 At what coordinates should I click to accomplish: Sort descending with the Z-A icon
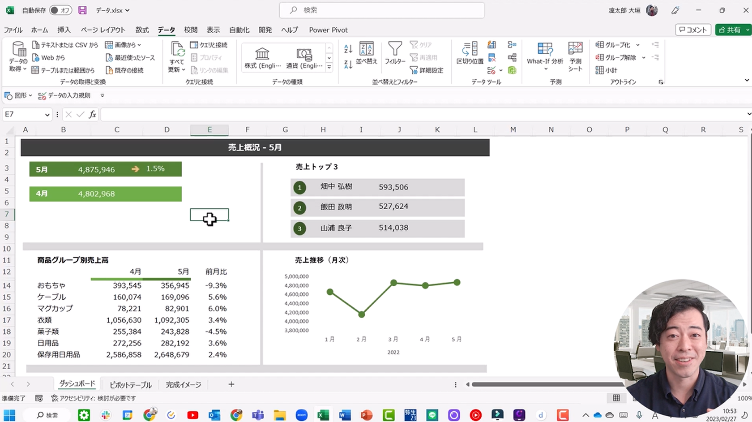click(348, 64)
